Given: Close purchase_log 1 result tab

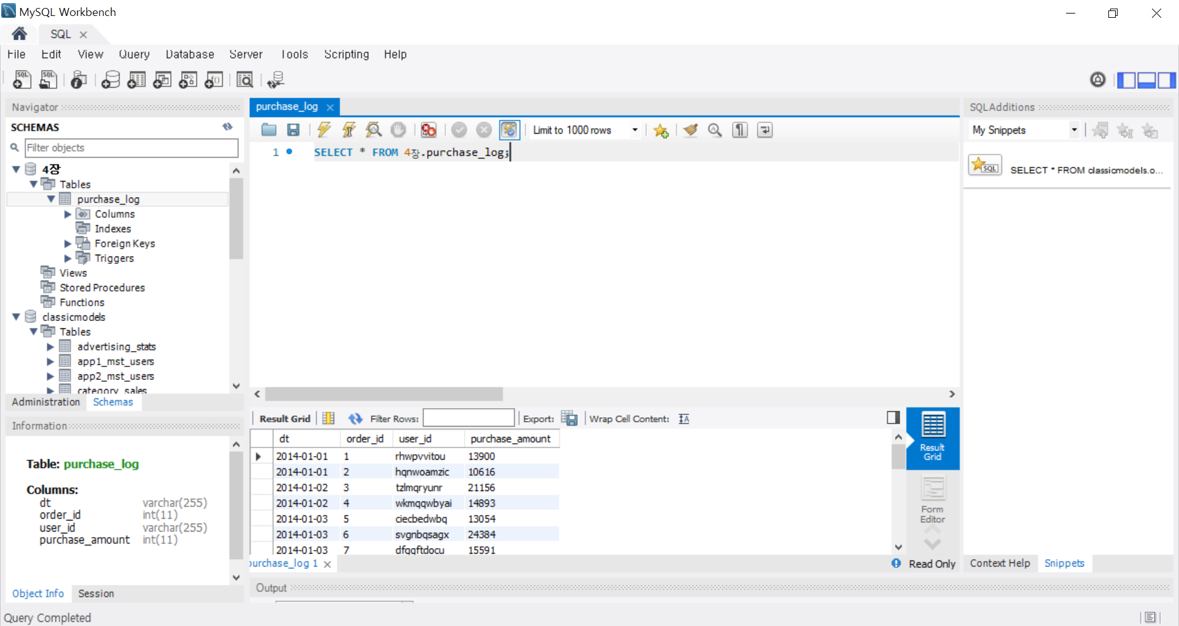Looking at the screenshot, I should 327,564.
